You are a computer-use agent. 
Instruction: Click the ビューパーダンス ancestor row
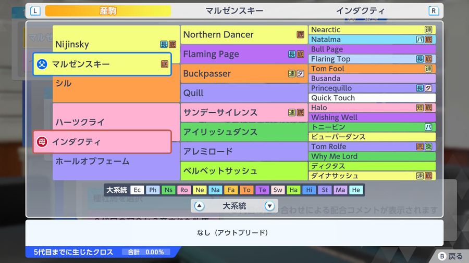pos(372,137)
